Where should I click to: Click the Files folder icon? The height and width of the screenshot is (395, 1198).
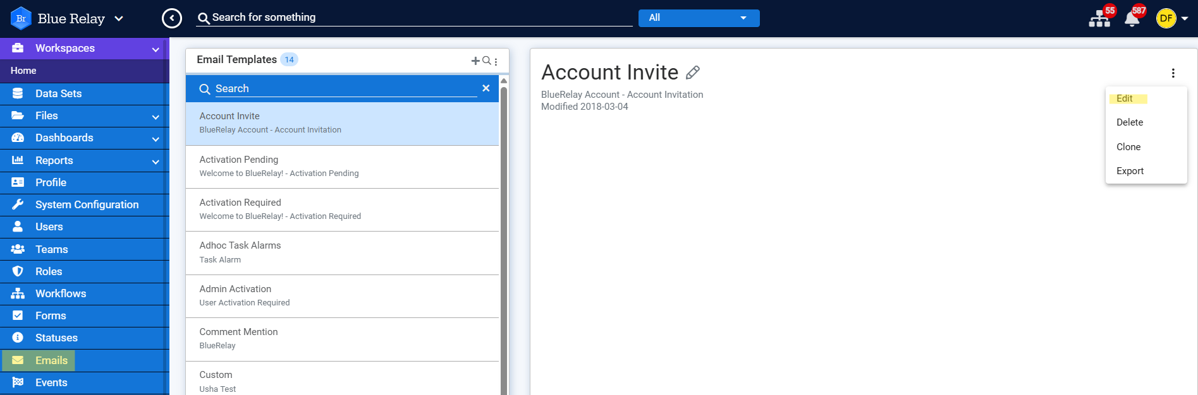pyautogui.click(x=18, y=115)
